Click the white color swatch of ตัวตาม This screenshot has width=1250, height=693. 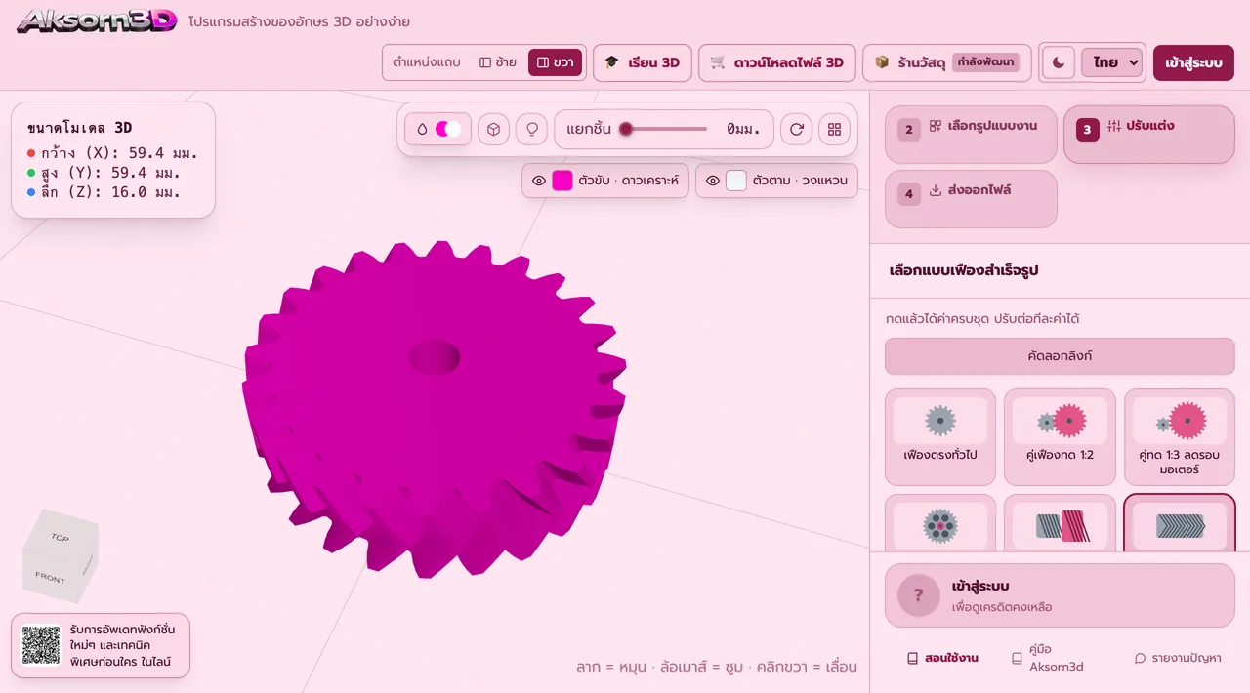click(736, 181)
